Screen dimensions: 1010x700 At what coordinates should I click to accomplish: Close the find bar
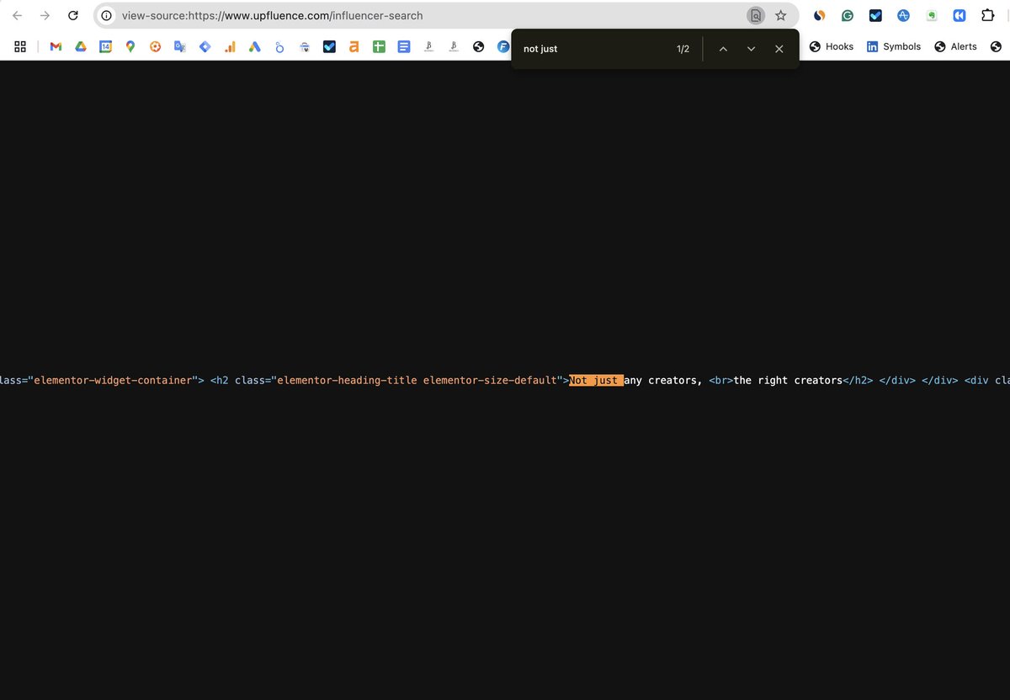(779, 49)
